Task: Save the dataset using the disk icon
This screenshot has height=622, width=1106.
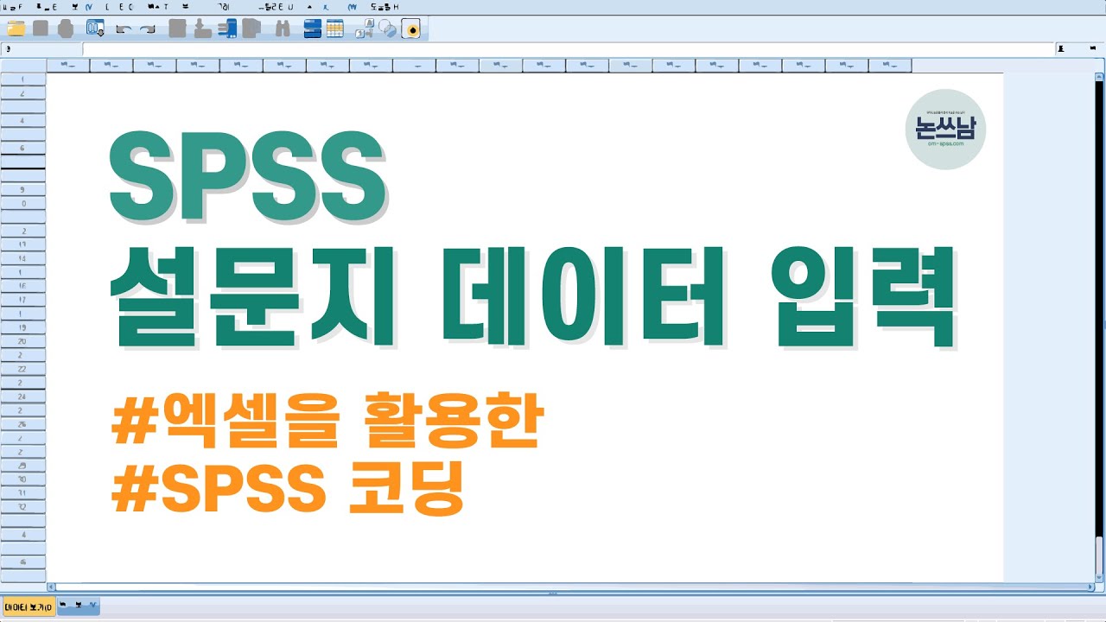Action: [x=41, y=29]
